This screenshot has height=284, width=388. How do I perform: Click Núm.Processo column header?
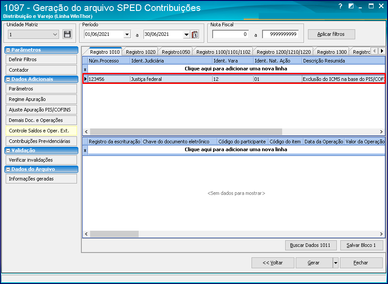(x=109, y=61)
